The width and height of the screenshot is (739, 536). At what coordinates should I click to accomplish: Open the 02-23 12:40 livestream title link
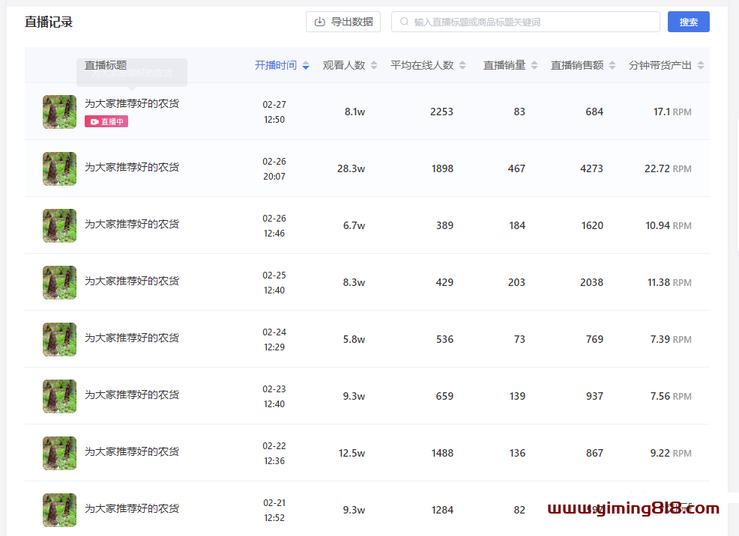point(132,395)
